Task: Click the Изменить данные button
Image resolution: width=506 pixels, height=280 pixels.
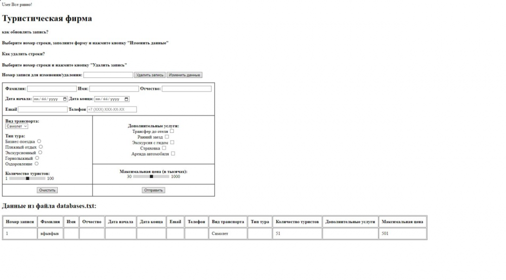Action: [184, 75]
